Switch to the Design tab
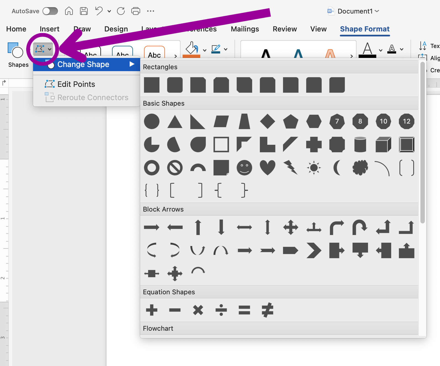Image resolution: width=440 pixels, height=366 pixels. click(116, 29)
